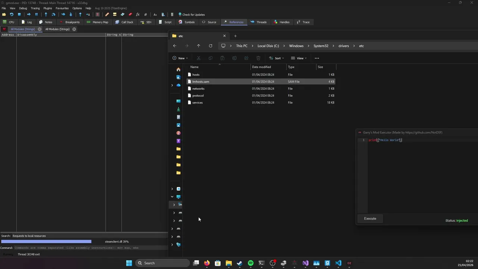Open the Favourites menu
Viewport: 478px width, 269px height.
point(62,8)
